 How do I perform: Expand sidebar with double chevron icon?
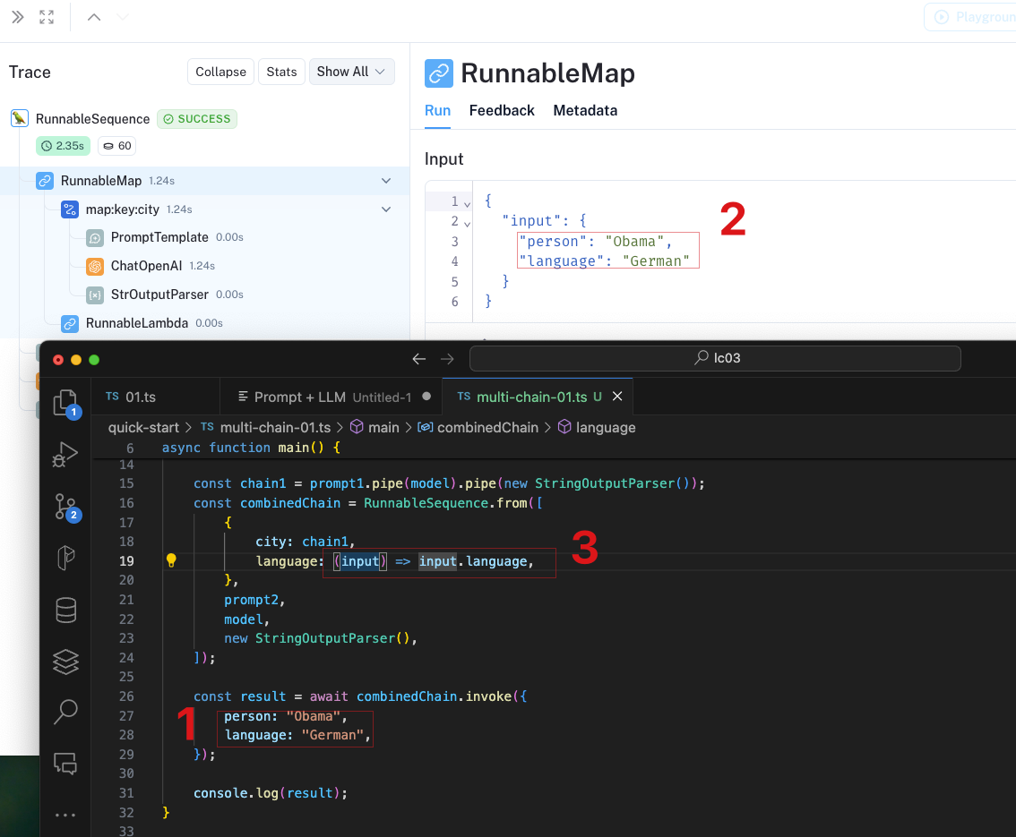click(18, 17)
